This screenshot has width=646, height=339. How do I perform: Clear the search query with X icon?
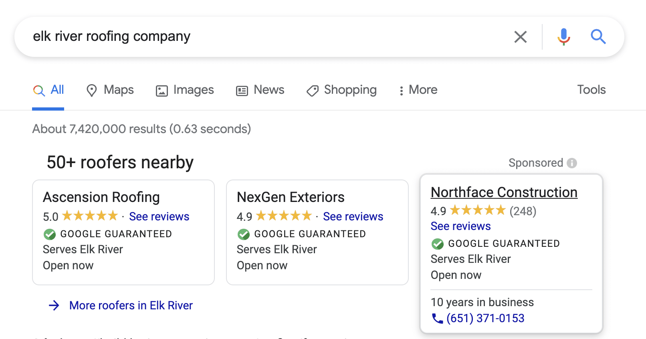pyautogui.click(x=520, y=37)
